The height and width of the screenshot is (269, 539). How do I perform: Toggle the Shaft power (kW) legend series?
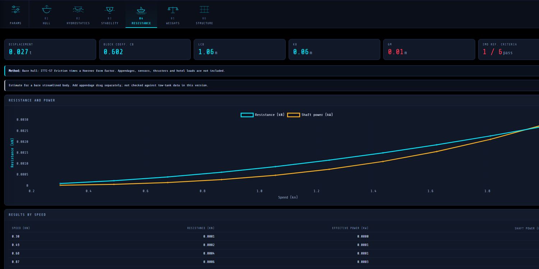[310, 115]
